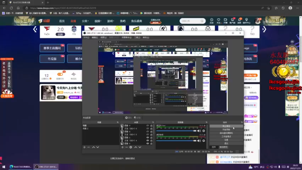
Task: Click 停止推流 stop streaming button
Action: (226, 126)
